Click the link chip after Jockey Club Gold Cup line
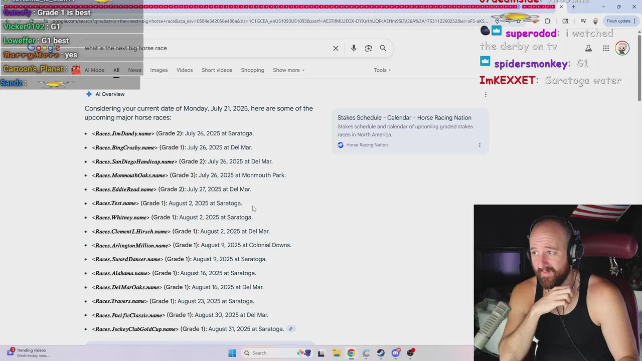 point(290,329)
